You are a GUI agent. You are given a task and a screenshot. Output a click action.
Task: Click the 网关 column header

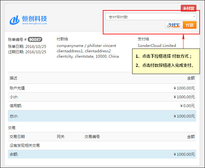point(61,137)
